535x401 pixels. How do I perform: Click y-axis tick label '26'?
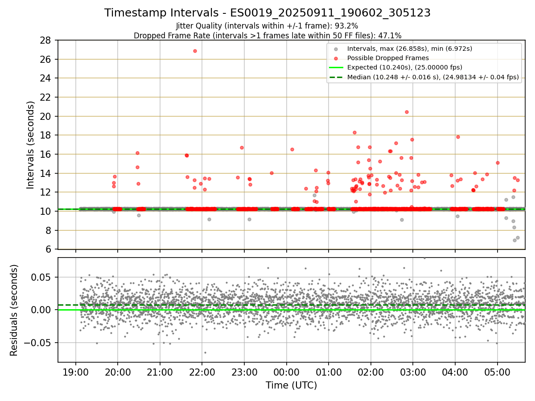coord(45,59)
